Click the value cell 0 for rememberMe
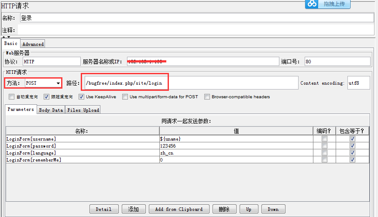Screen dimensions: 378x217 [236, 160]
